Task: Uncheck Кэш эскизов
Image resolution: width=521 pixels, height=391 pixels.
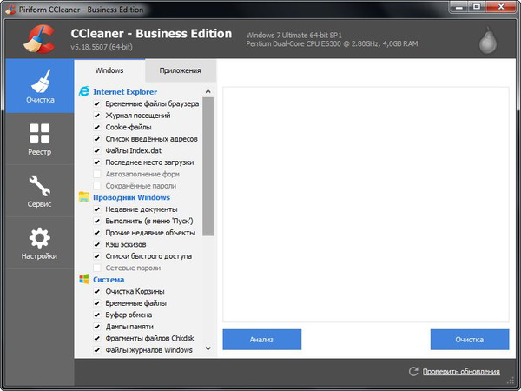Action: tap(97, 244)
